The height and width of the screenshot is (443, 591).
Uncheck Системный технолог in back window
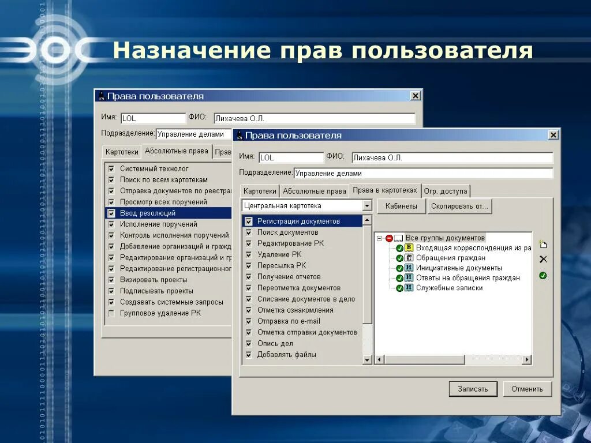(x=111, y=169)
